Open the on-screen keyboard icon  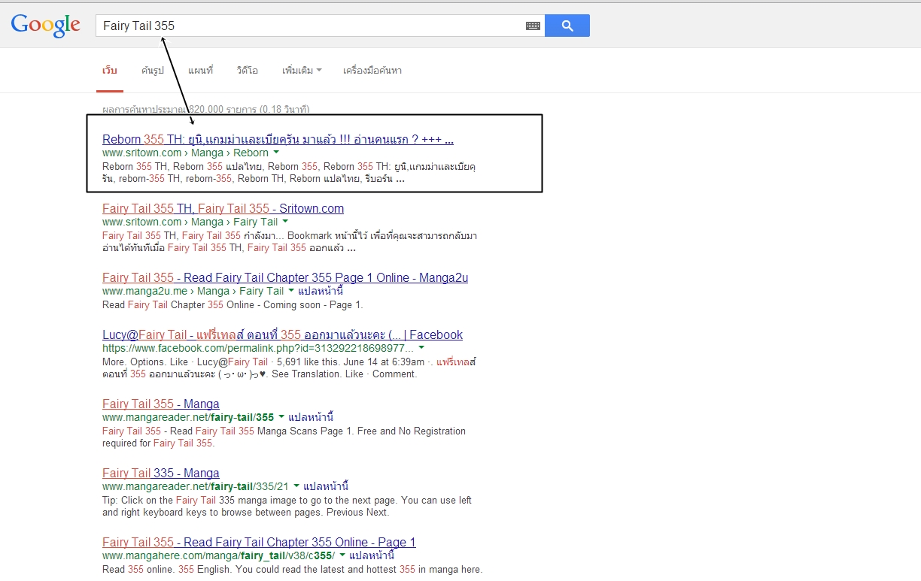click(x=533, y=26)
